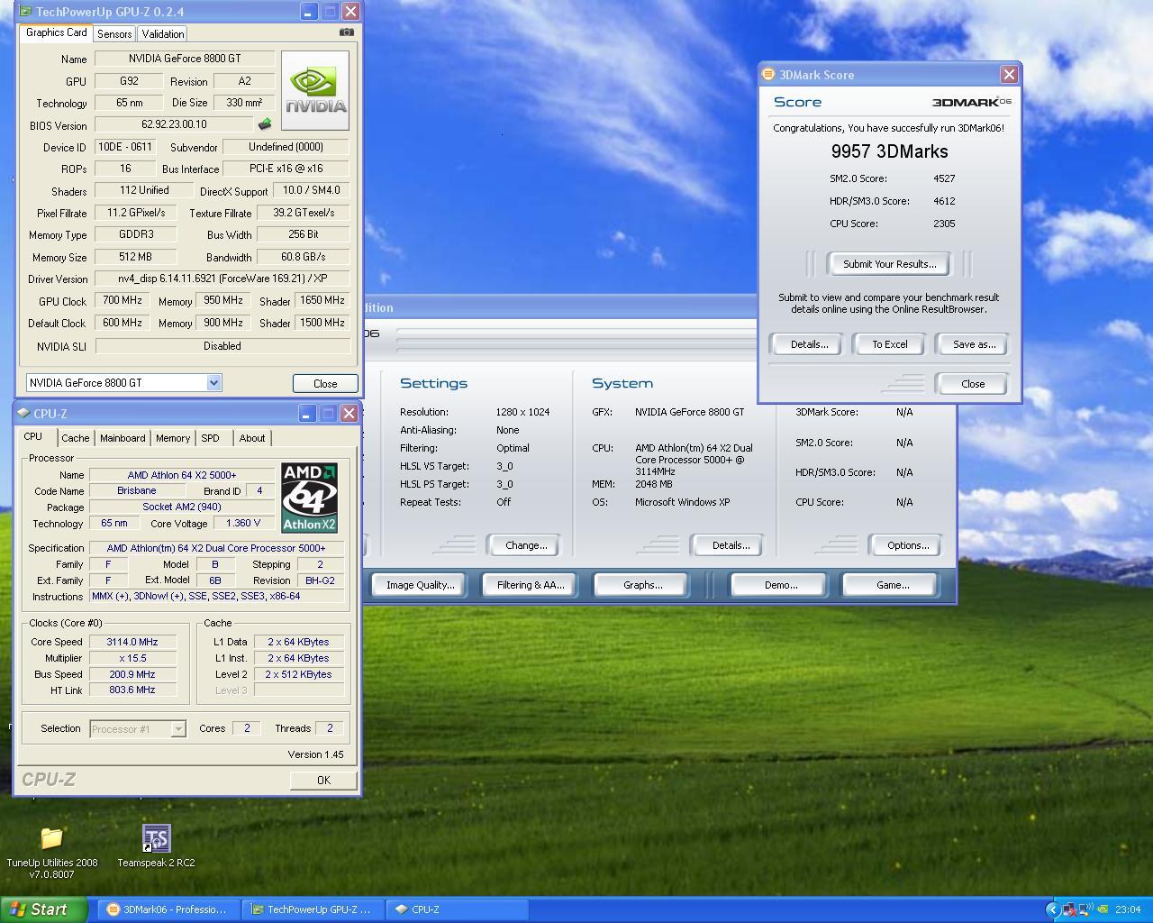Click the HT Link 803.6 MHz value

(x=132, y=690)
